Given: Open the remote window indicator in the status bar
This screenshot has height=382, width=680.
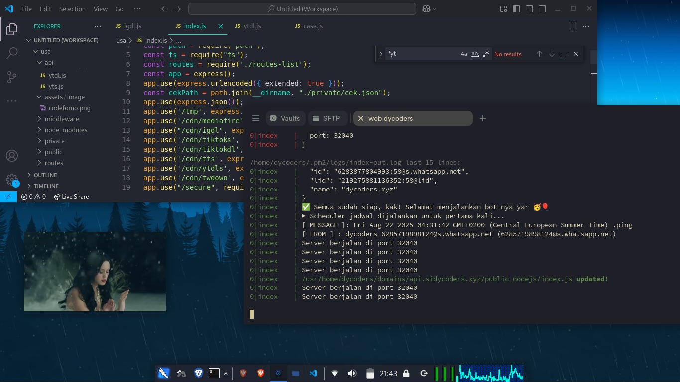Looking at the screenshot, I should point(8,197).
